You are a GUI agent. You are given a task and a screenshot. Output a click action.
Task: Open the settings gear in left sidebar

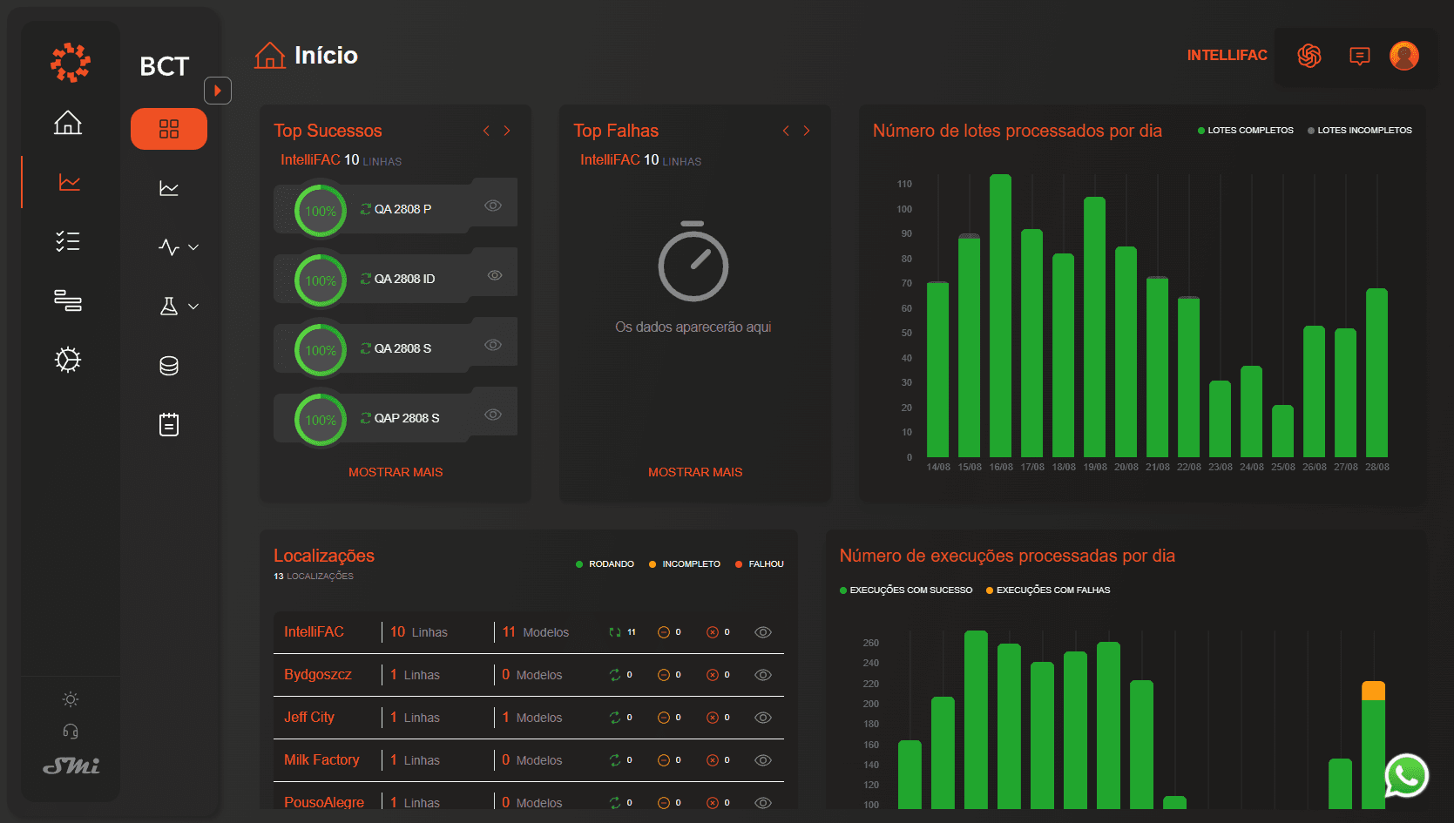(68, 360)
